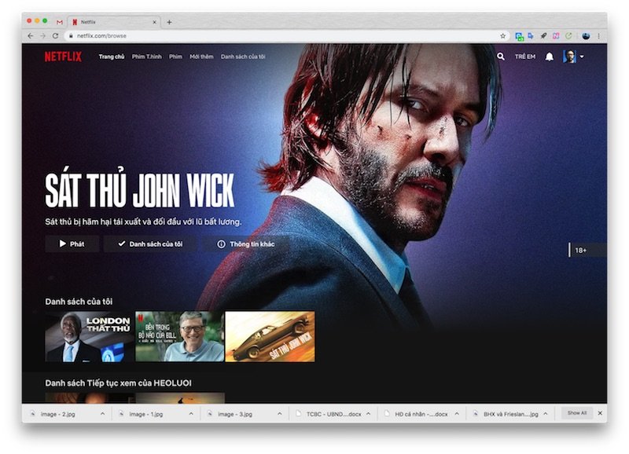Viewport: 629px width, 454px height.
Task: Open London Thất Thủ thumbnail
Action: coord(90,337)
